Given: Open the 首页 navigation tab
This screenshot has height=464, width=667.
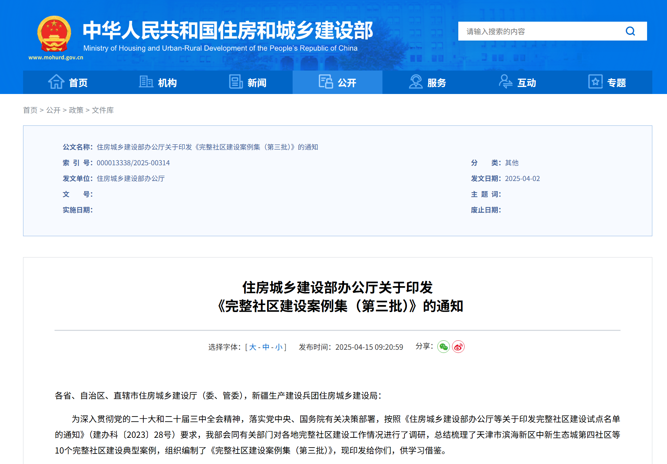Looking at the screenshot, I should point(68,82).
